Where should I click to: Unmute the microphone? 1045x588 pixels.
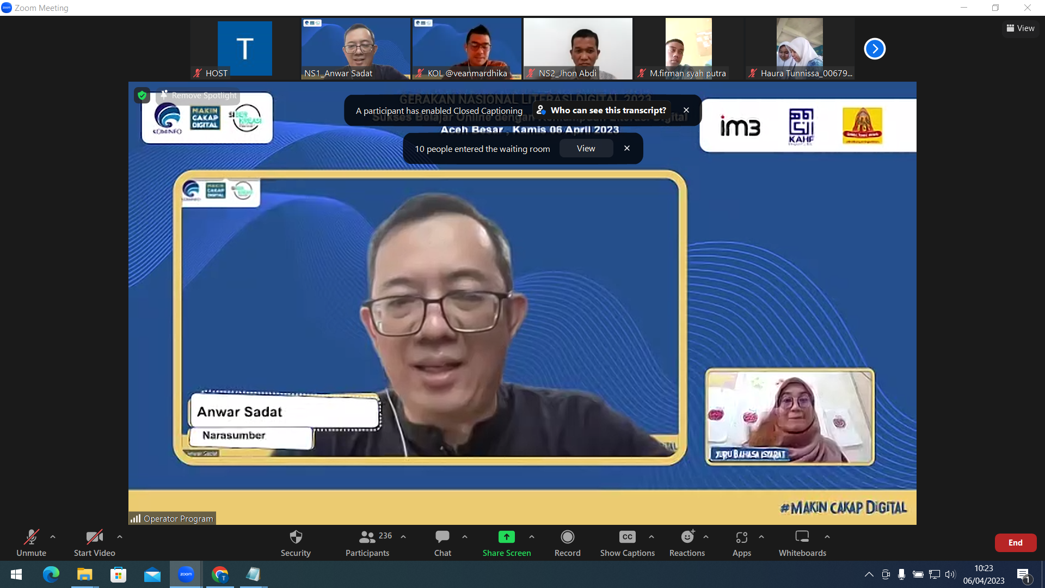(x=31, y=543)
